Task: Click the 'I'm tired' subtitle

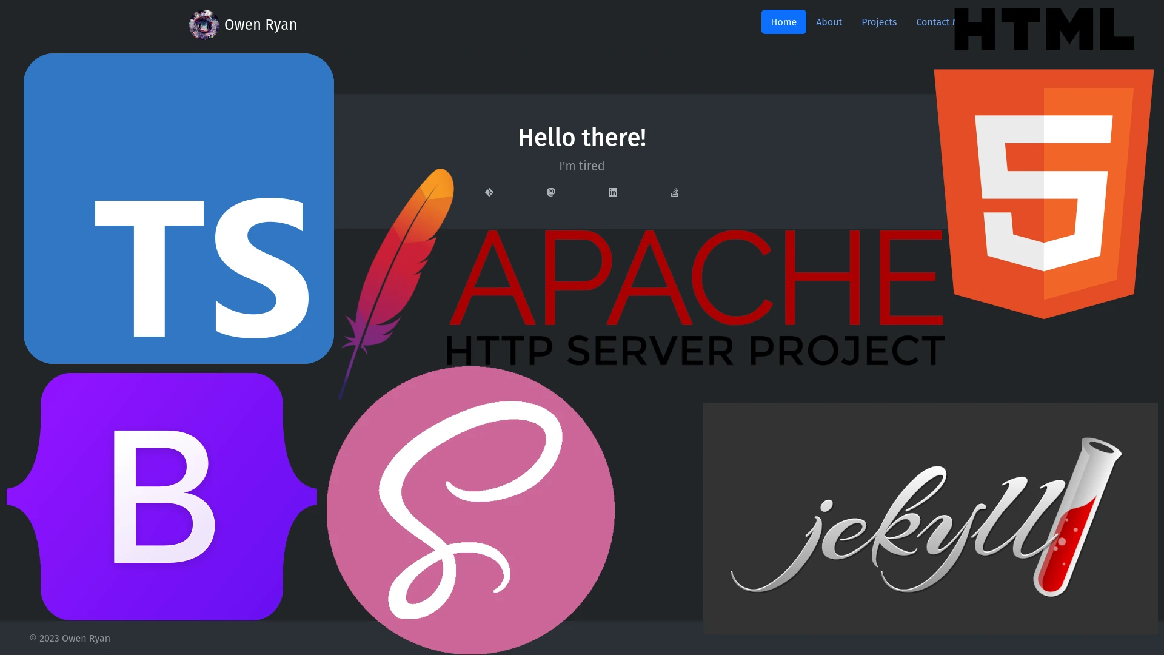Action: 582,166
